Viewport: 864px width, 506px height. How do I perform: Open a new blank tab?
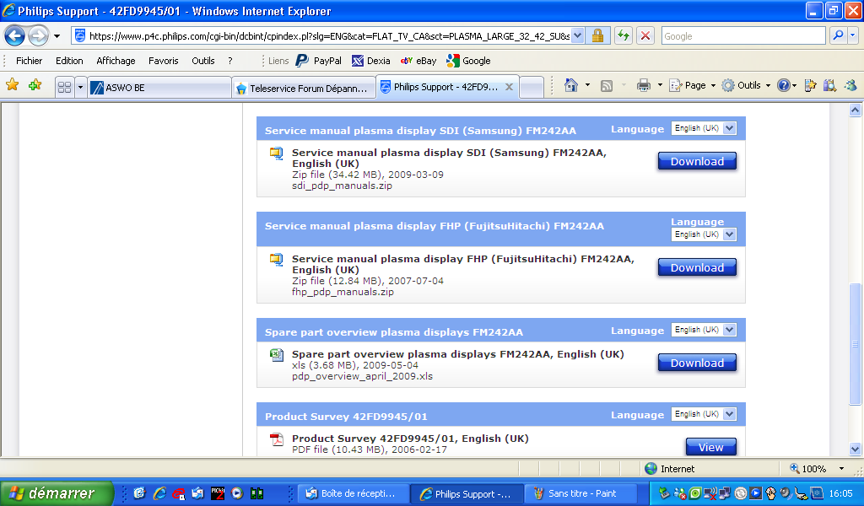click(x=532, y=88)
